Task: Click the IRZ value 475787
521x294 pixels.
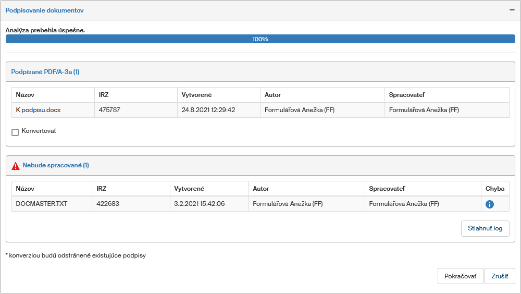Action: pyautogui.click(x=109, y=110)
